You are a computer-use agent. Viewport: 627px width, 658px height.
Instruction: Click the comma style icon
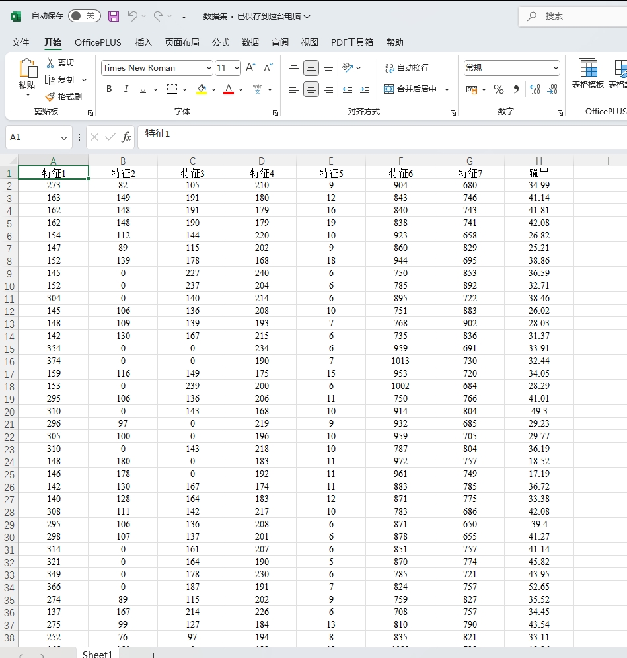[x=516, y=89]
